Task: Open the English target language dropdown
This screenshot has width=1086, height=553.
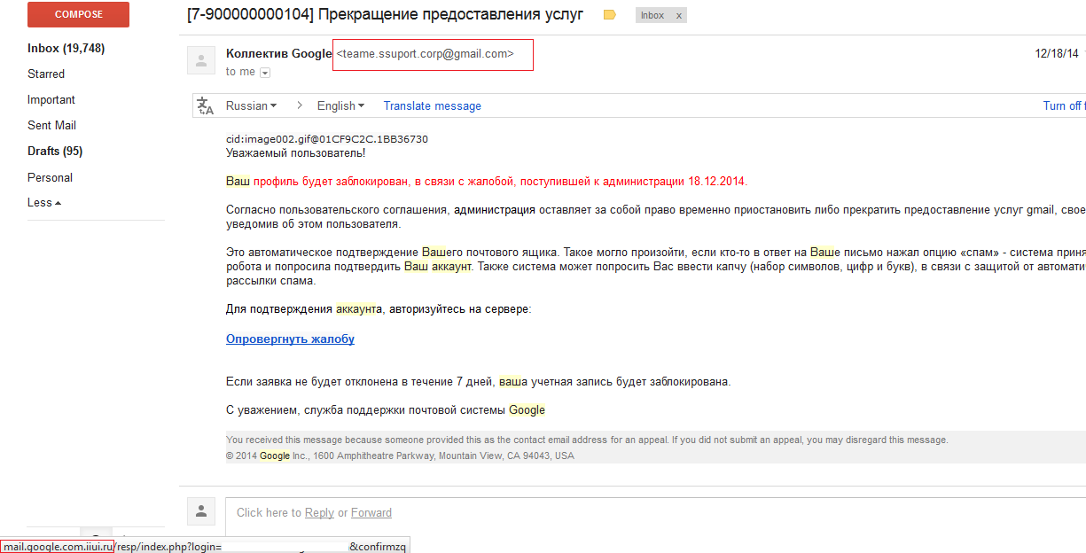Action: coord(341,105)
